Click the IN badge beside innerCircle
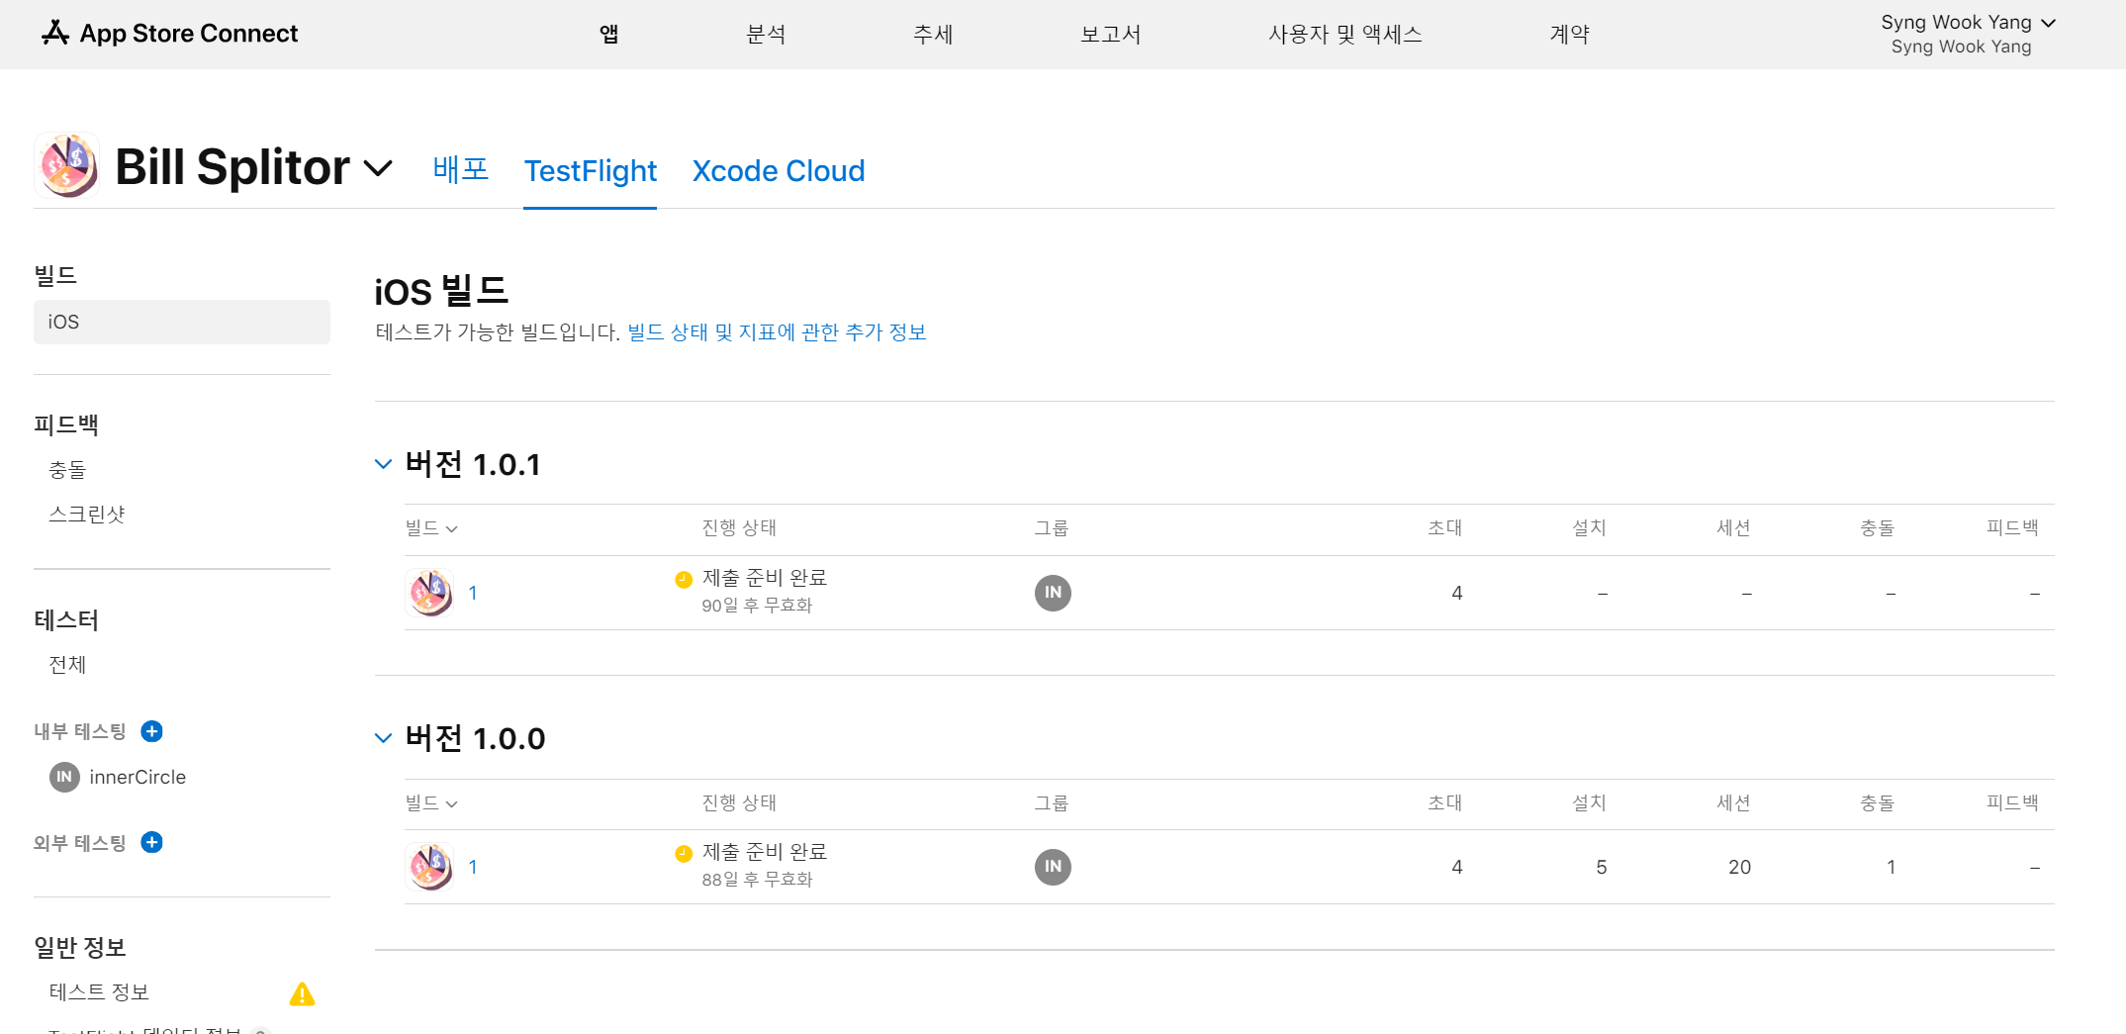Screen dimensions: 2126x1034 click(x=64, y=777)
